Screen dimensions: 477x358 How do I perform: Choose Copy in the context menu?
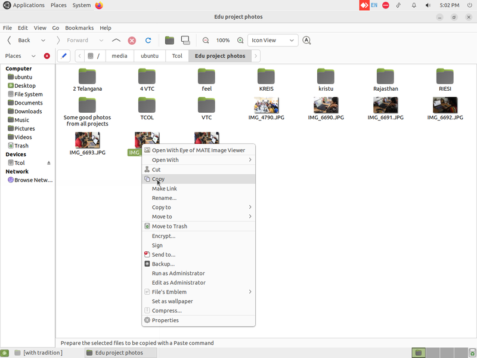199,179
